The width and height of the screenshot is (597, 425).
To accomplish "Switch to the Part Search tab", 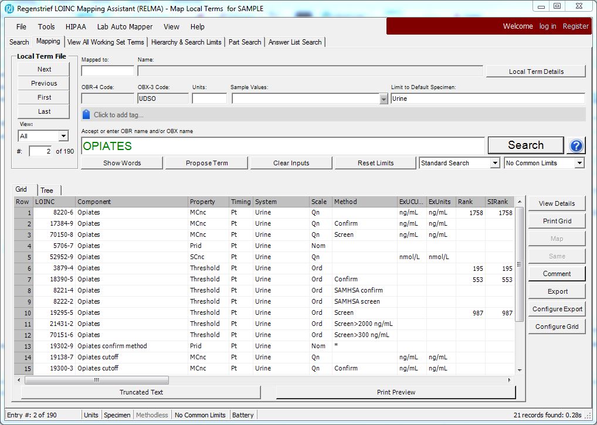I will (245, 42).
